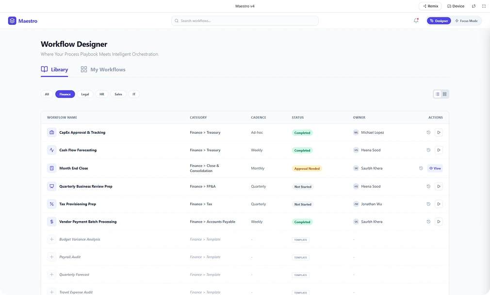Add the Payroll Audit template
This screenshot has height=295, width=490.
(x=51, y=257)
